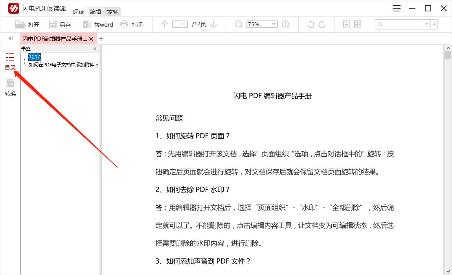Open the 75% zoom level dropdown
The image size is (452, 275).
[x=274, y=24]
